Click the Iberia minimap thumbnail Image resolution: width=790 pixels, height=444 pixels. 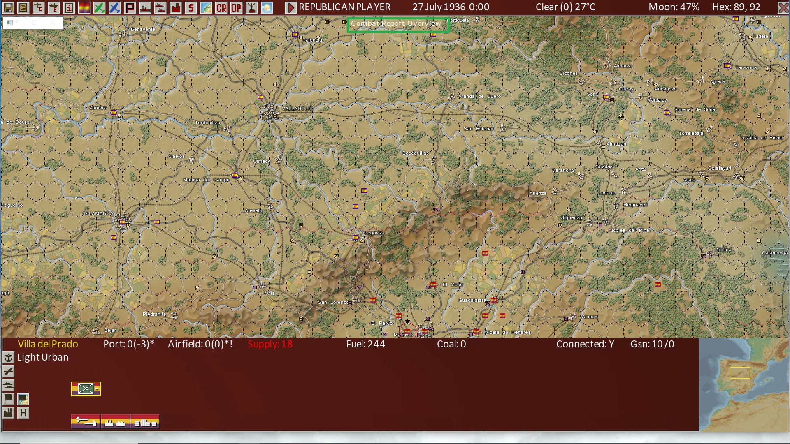click(x=744, y=384)
